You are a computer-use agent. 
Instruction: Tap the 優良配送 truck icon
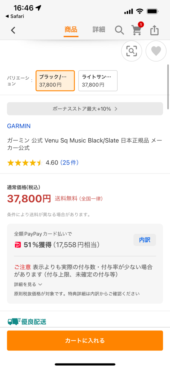(14, 322)
